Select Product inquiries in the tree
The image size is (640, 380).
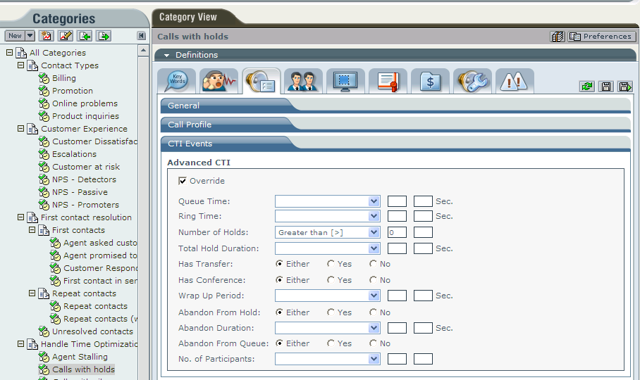[86, 116]
